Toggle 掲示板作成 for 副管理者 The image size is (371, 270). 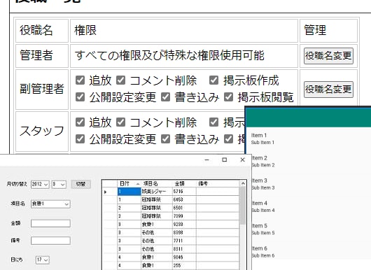pyautogui.click(x=214, y=80)
